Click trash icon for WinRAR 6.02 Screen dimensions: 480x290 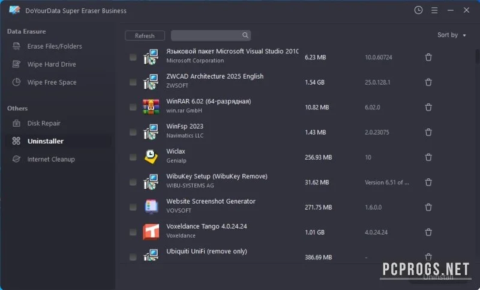click(428, 107)
